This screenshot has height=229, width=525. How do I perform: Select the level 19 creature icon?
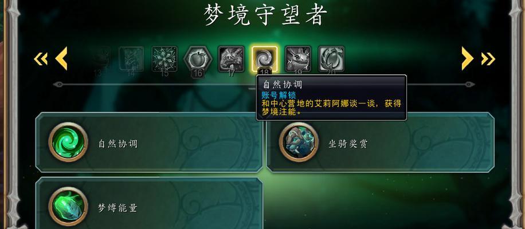point(298,59)
